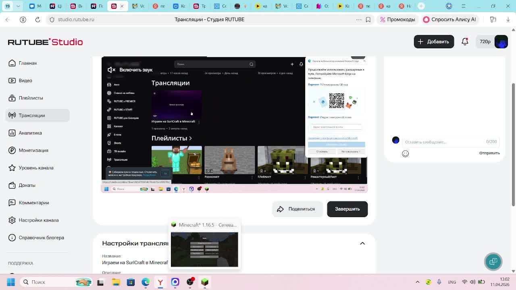Click Завершить to end the stream

click(x=347, y=209)
